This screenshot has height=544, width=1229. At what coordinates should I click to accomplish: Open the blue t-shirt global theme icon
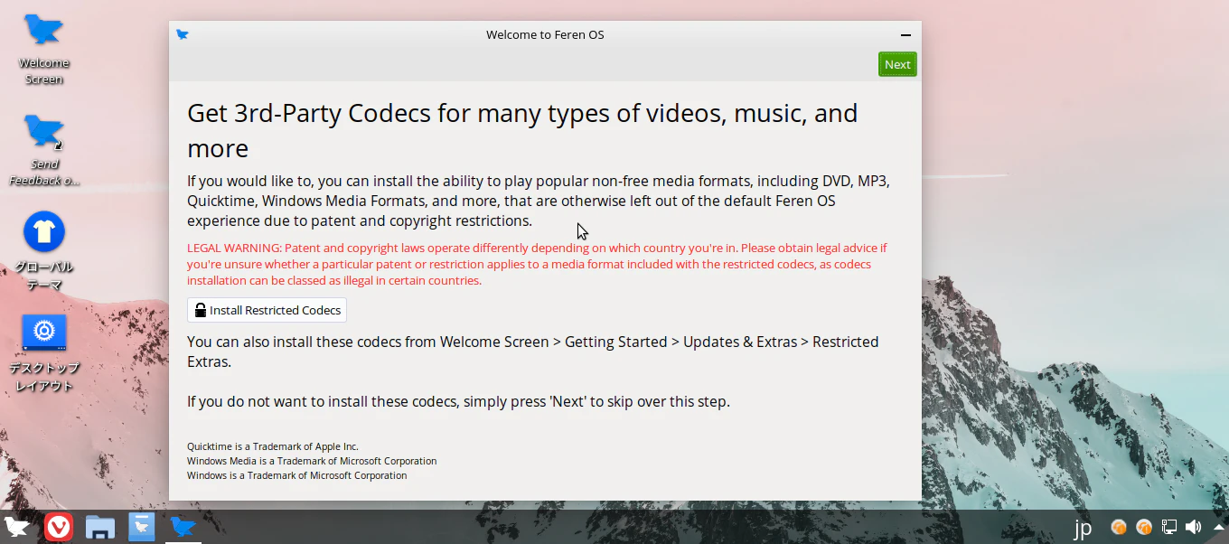pyautogui.click(x=43, y=251)
